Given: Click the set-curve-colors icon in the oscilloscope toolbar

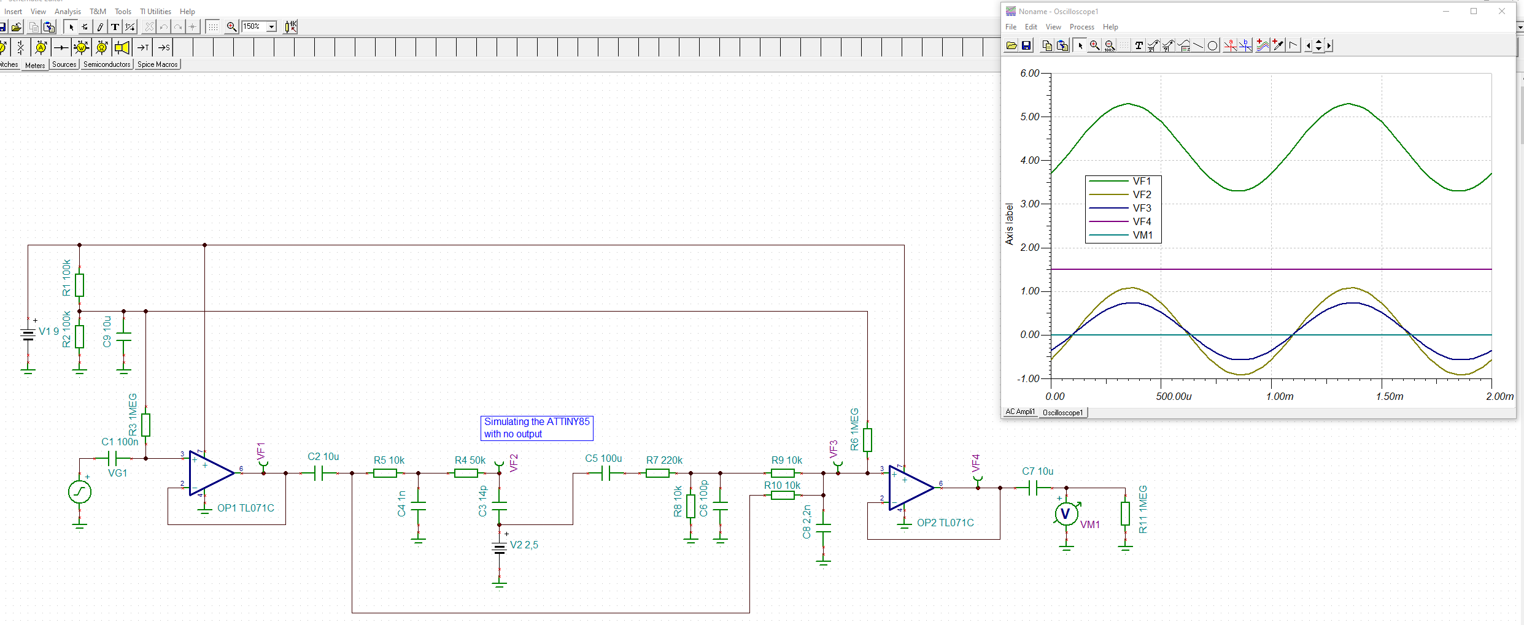Looking at the screenshot, I should (1264, 45).
